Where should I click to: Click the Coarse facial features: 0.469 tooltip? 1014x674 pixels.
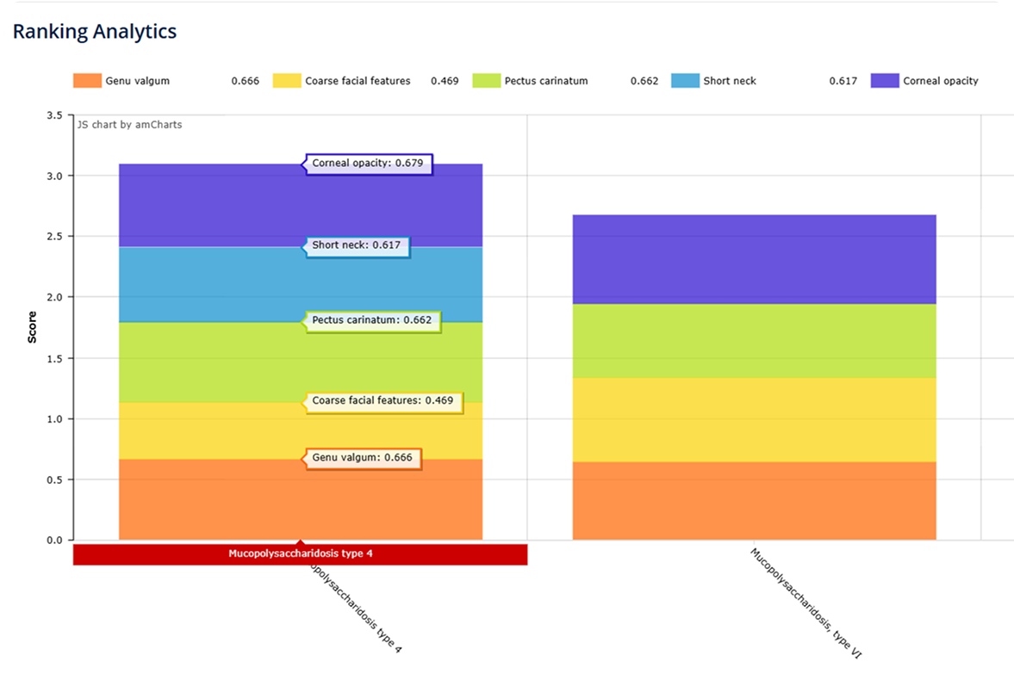click(x=383, y=401)
